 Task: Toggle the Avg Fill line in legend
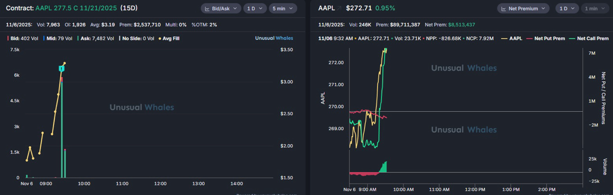tap(168, 38)
